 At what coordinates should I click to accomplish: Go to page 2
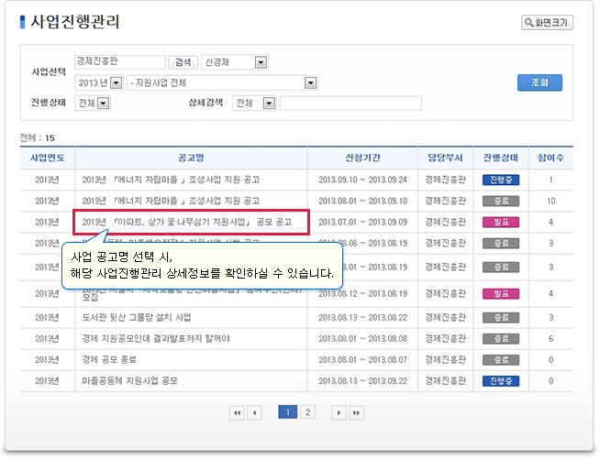point(307,412)
